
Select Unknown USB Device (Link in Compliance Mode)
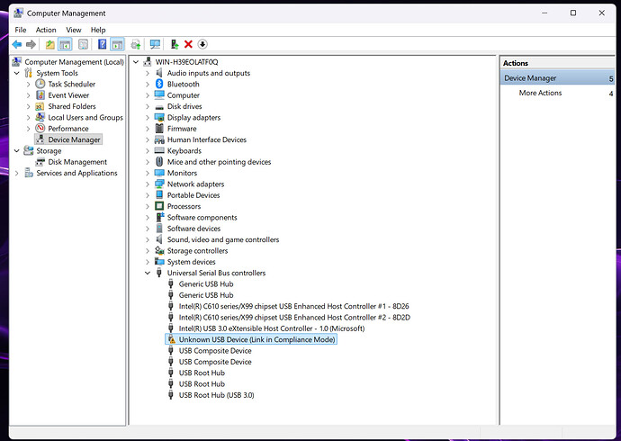coord(256,339)
